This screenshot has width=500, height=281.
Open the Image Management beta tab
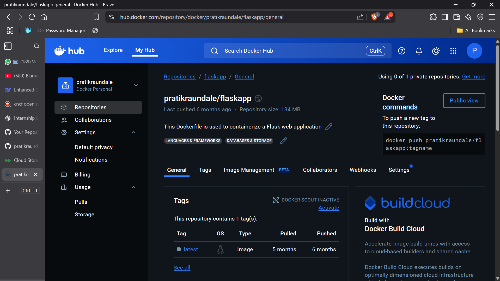(x=257, y=170)
